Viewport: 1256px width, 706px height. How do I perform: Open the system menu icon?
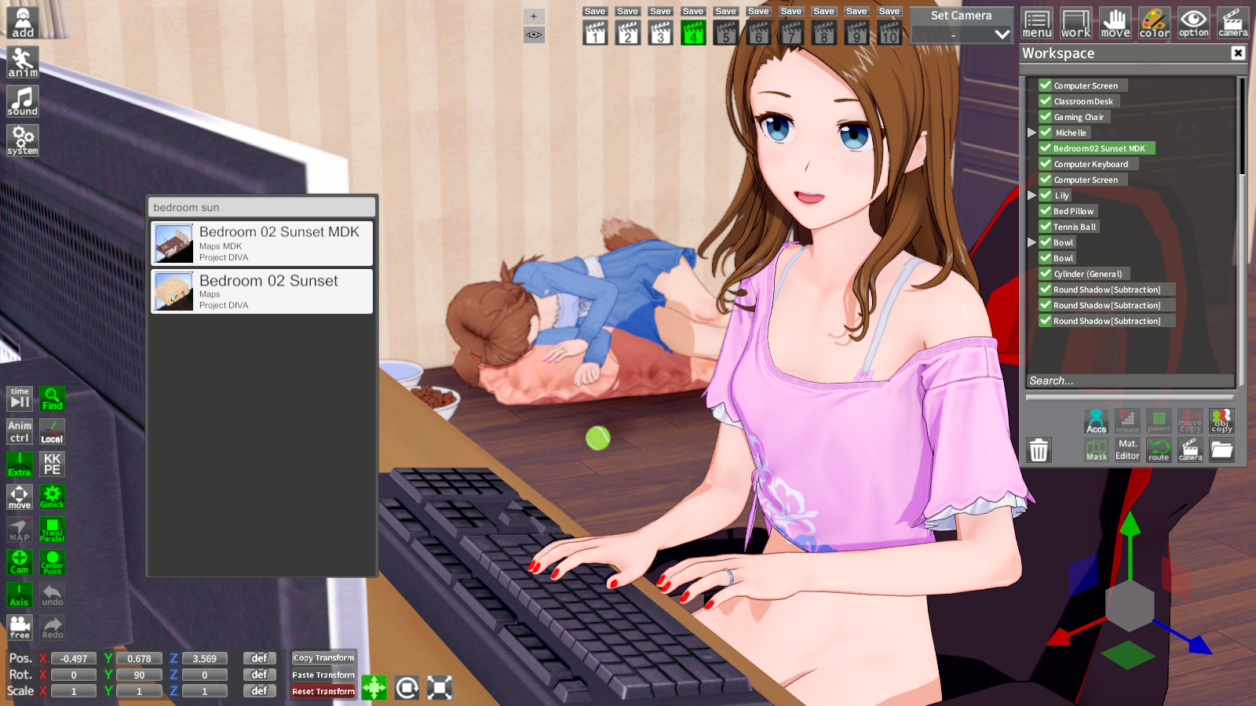(23, 140)
